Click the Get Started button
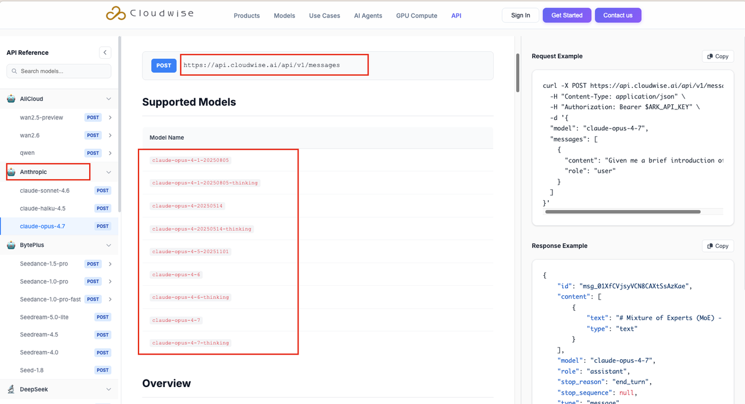 click(x=567, y=15)
